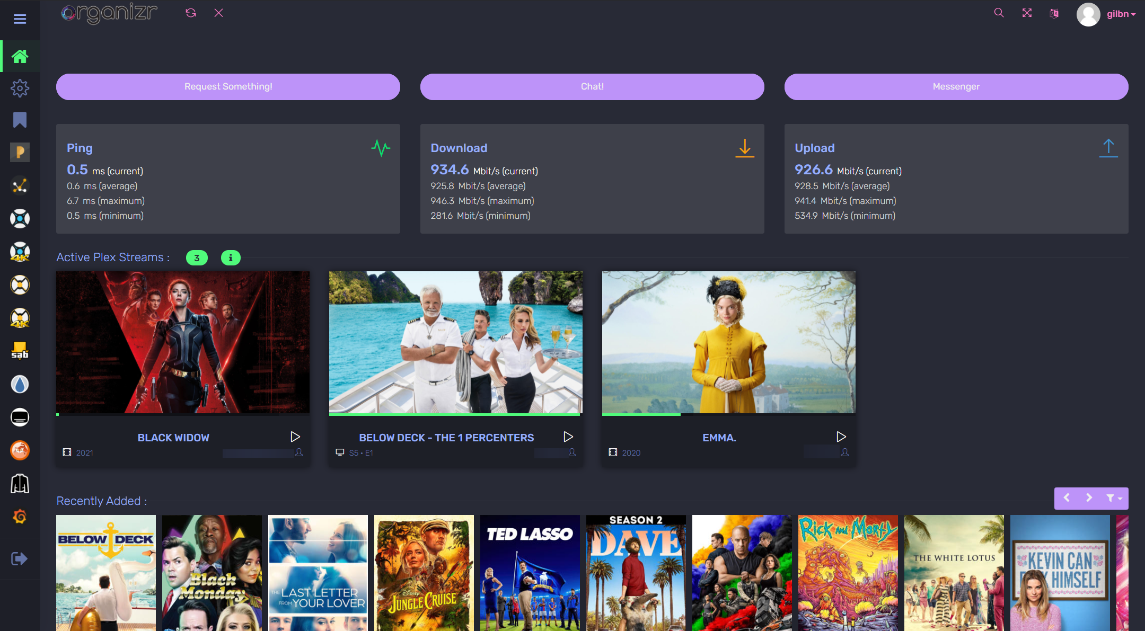Click the green info badge beside streams

[x=231, y=258]
